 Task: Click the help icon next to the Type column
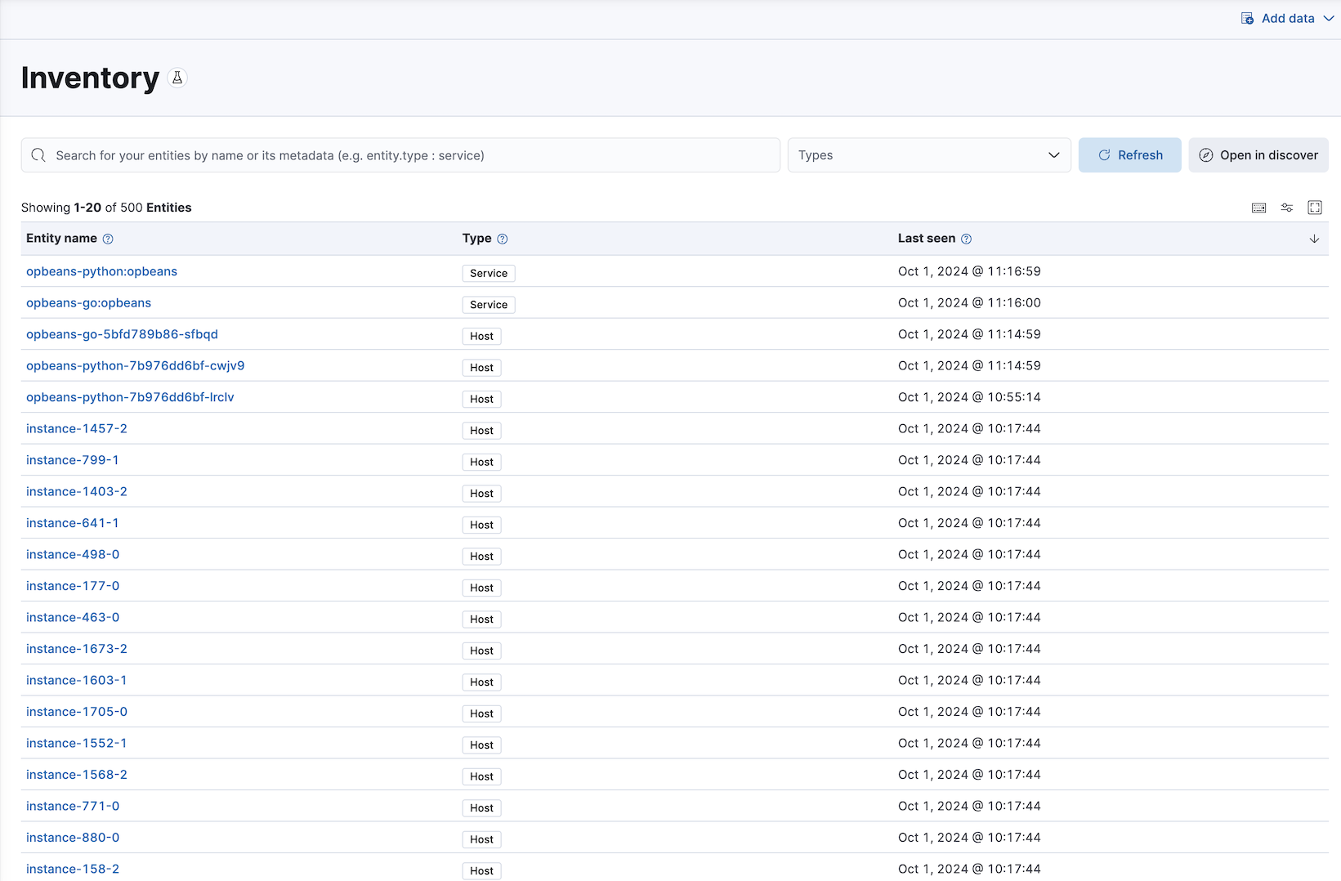click(502, 239)
